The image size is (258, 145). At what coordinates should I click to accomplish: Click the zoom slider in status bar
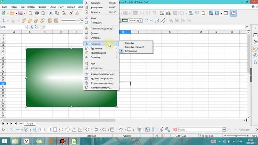point(236,136)
